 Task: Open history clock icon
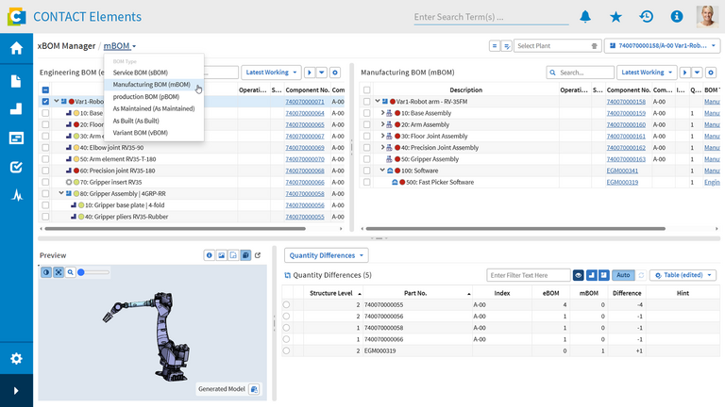tap(647, 17)
